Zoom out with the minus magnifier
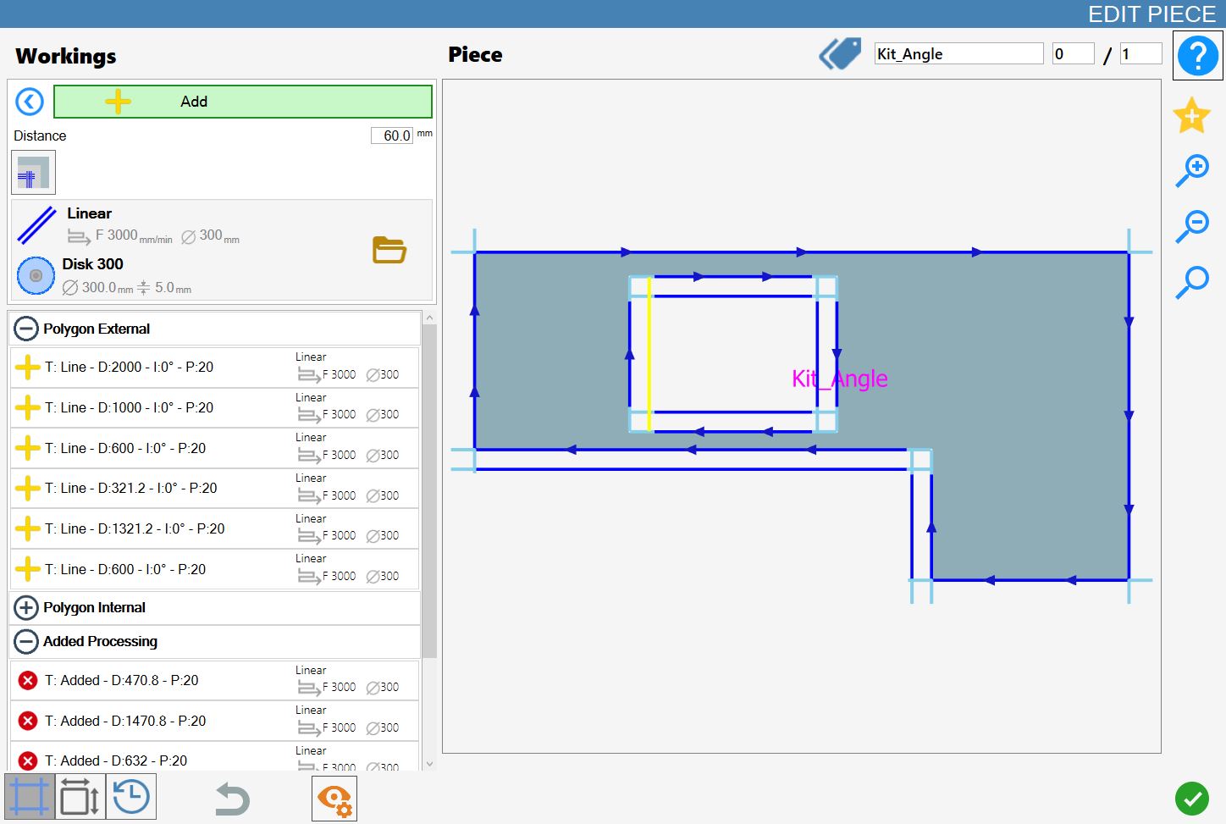Screen dimensions: 1226x824 point(1192,226)
